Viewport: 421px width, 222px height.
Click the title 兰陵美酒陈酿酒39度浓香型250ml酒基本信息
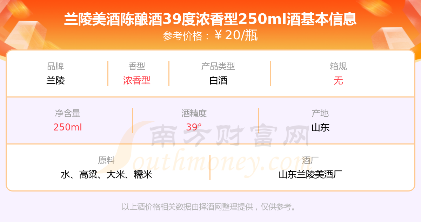pos(210,19)
